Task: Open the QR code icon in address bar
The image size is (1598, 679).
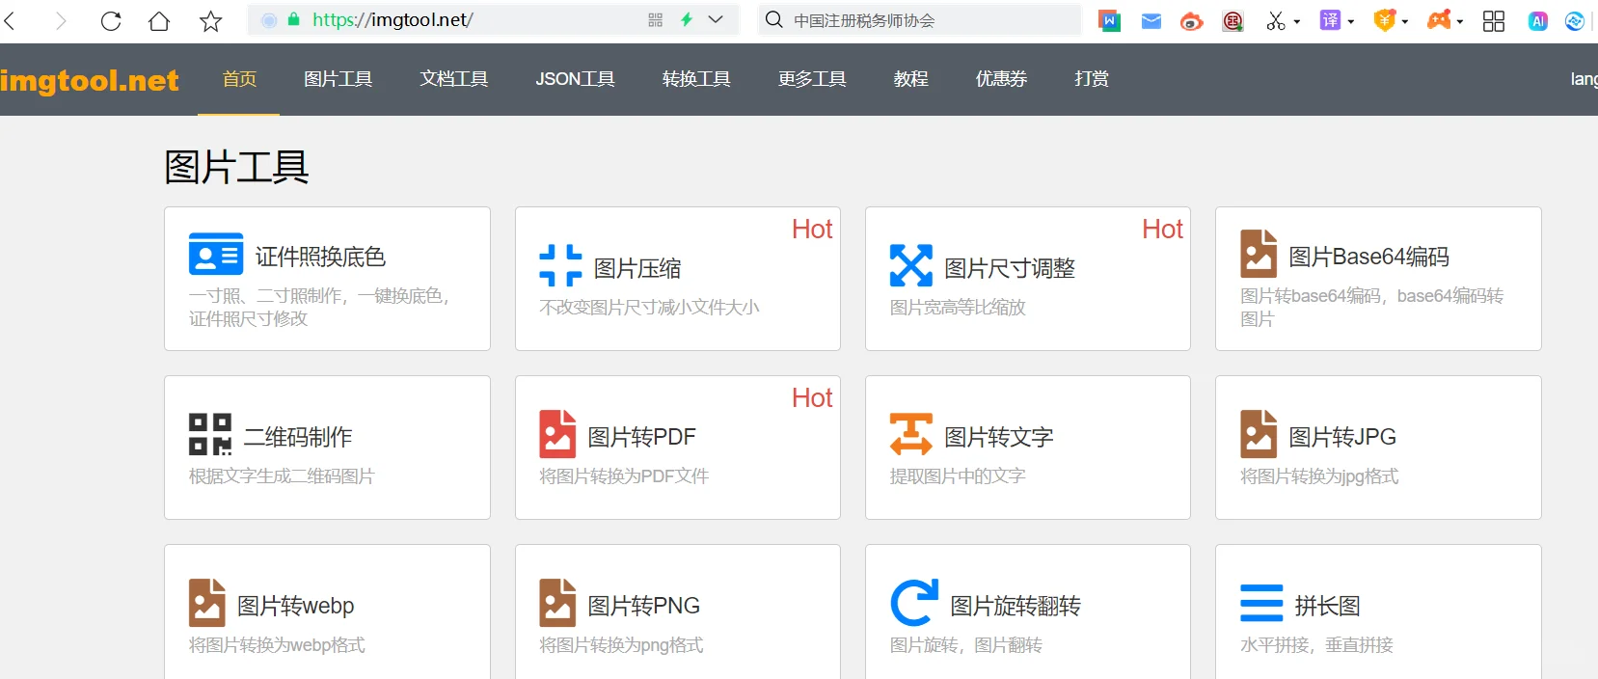Action: click(656, 19)
